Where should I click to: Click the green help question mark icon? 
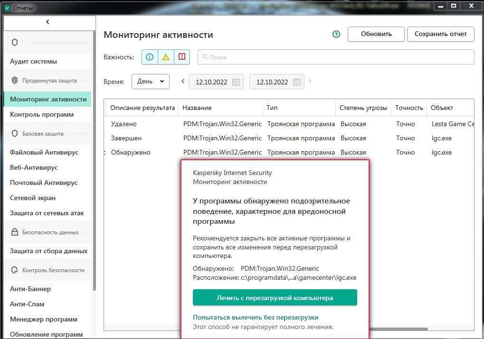click(x=336, y=34)
